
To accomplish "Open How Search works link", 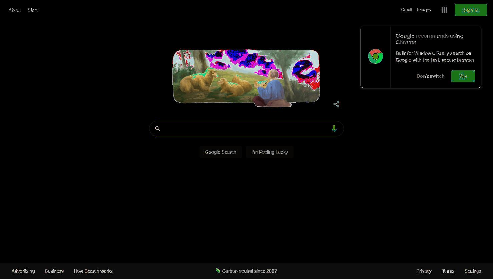I will 93,271.
